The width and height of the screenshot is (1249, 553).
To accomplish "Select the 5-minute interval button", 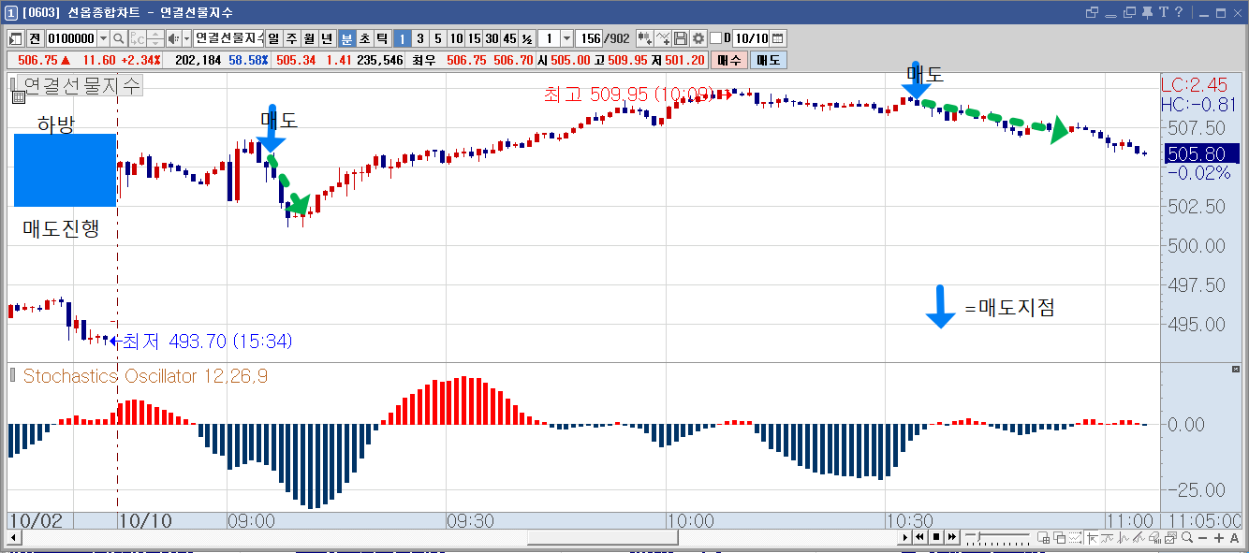I will [x=437, y=38].
